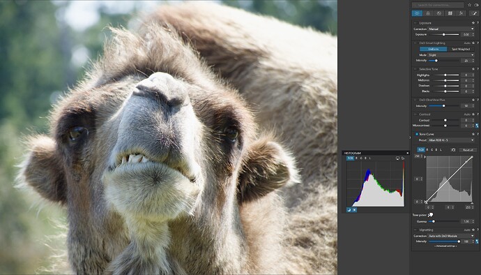Open the Effects (fx) tab icon
This screenshot has width=481, height=275.
coord(461,13)
